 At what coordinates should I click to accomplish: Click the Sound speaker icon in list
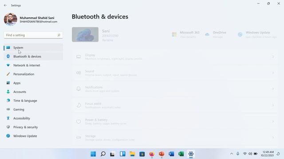(x=79, y=73)
